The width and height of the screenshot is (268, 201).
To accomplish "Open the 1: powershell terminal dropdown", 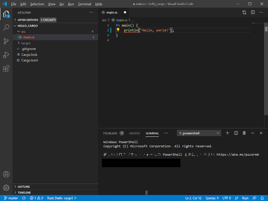I will click(x=199, y=133).
